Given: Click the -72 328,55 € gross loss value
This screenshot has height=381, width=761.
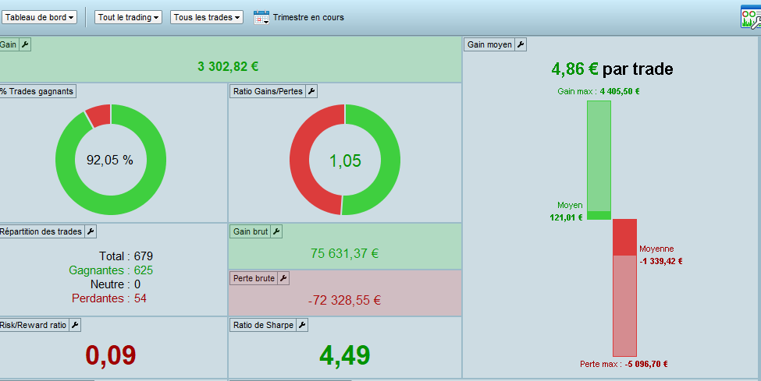Looking at the screenshot, I should (344, 301).
